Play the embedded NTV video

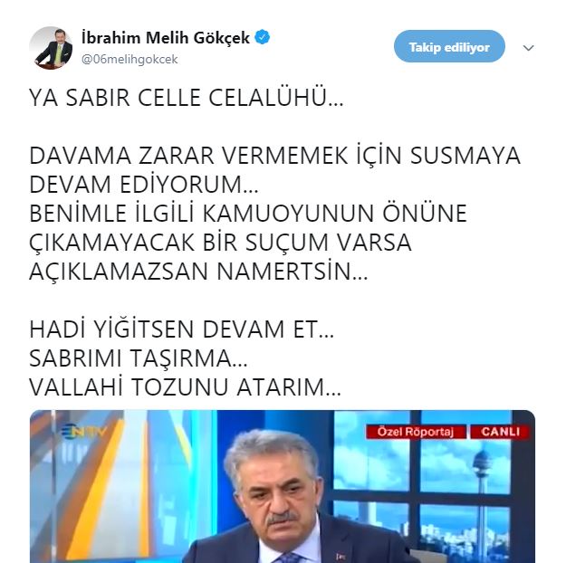283,486
